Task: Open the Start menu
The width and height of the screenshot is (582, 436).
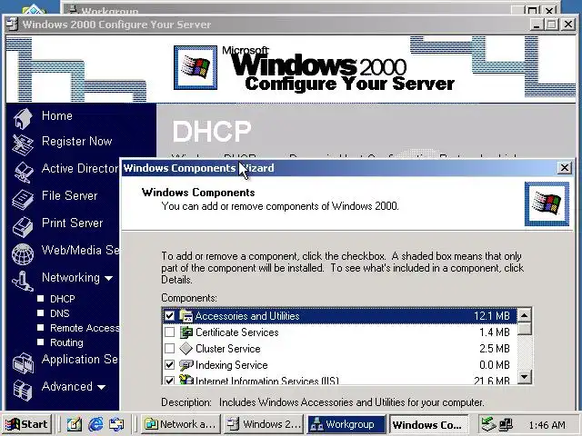Action: pos(26,424)
